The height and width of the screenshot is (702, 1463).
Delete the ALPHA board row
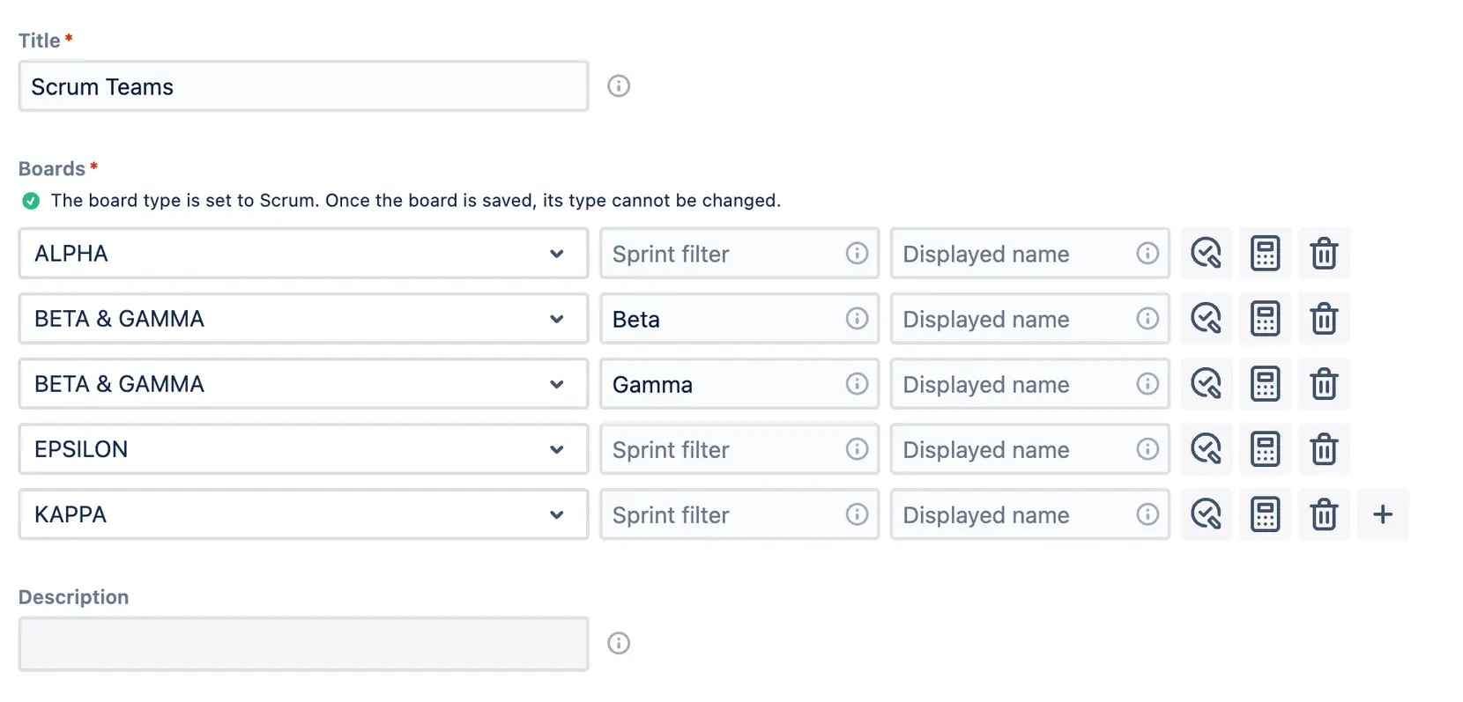pos(1325,254)
